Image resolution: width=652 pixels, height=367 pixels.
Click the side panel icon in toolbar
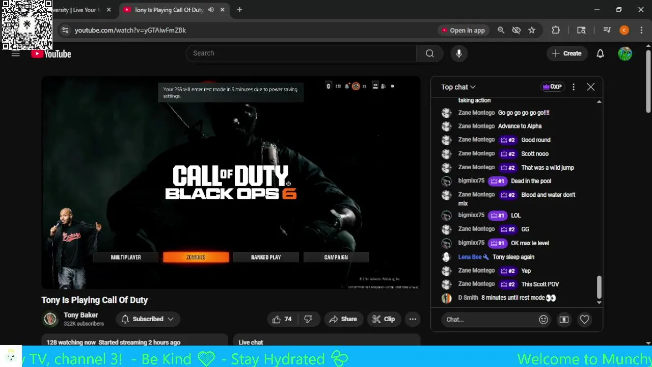point(581,30)
